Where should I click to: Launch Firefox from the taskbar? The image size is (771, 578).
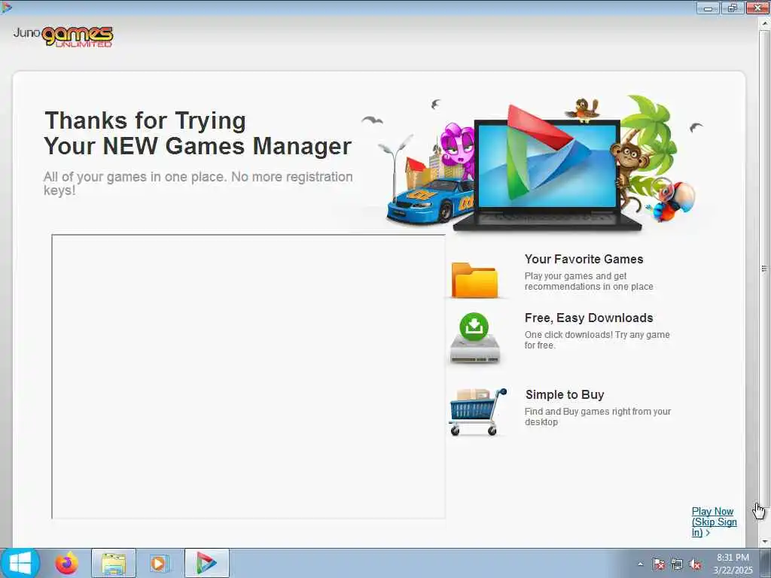tap(66, 563)
